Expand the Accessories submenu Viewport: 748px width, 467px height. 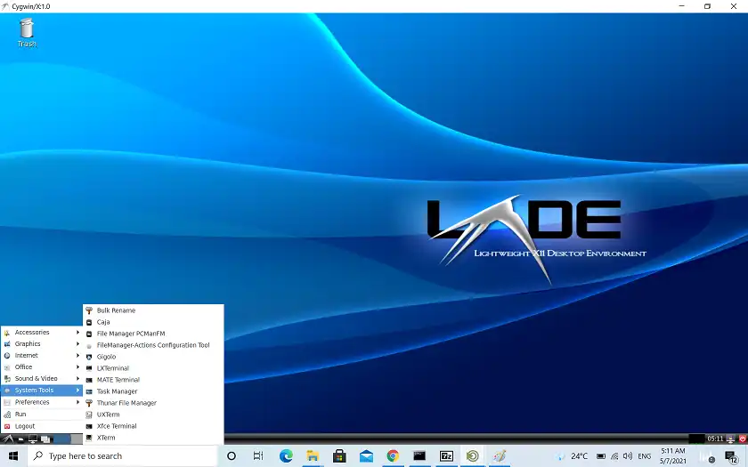42,332
